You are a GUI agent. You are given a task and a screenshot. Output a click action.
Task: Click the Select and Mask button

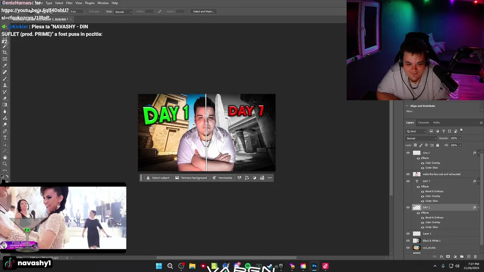[203, 12]
